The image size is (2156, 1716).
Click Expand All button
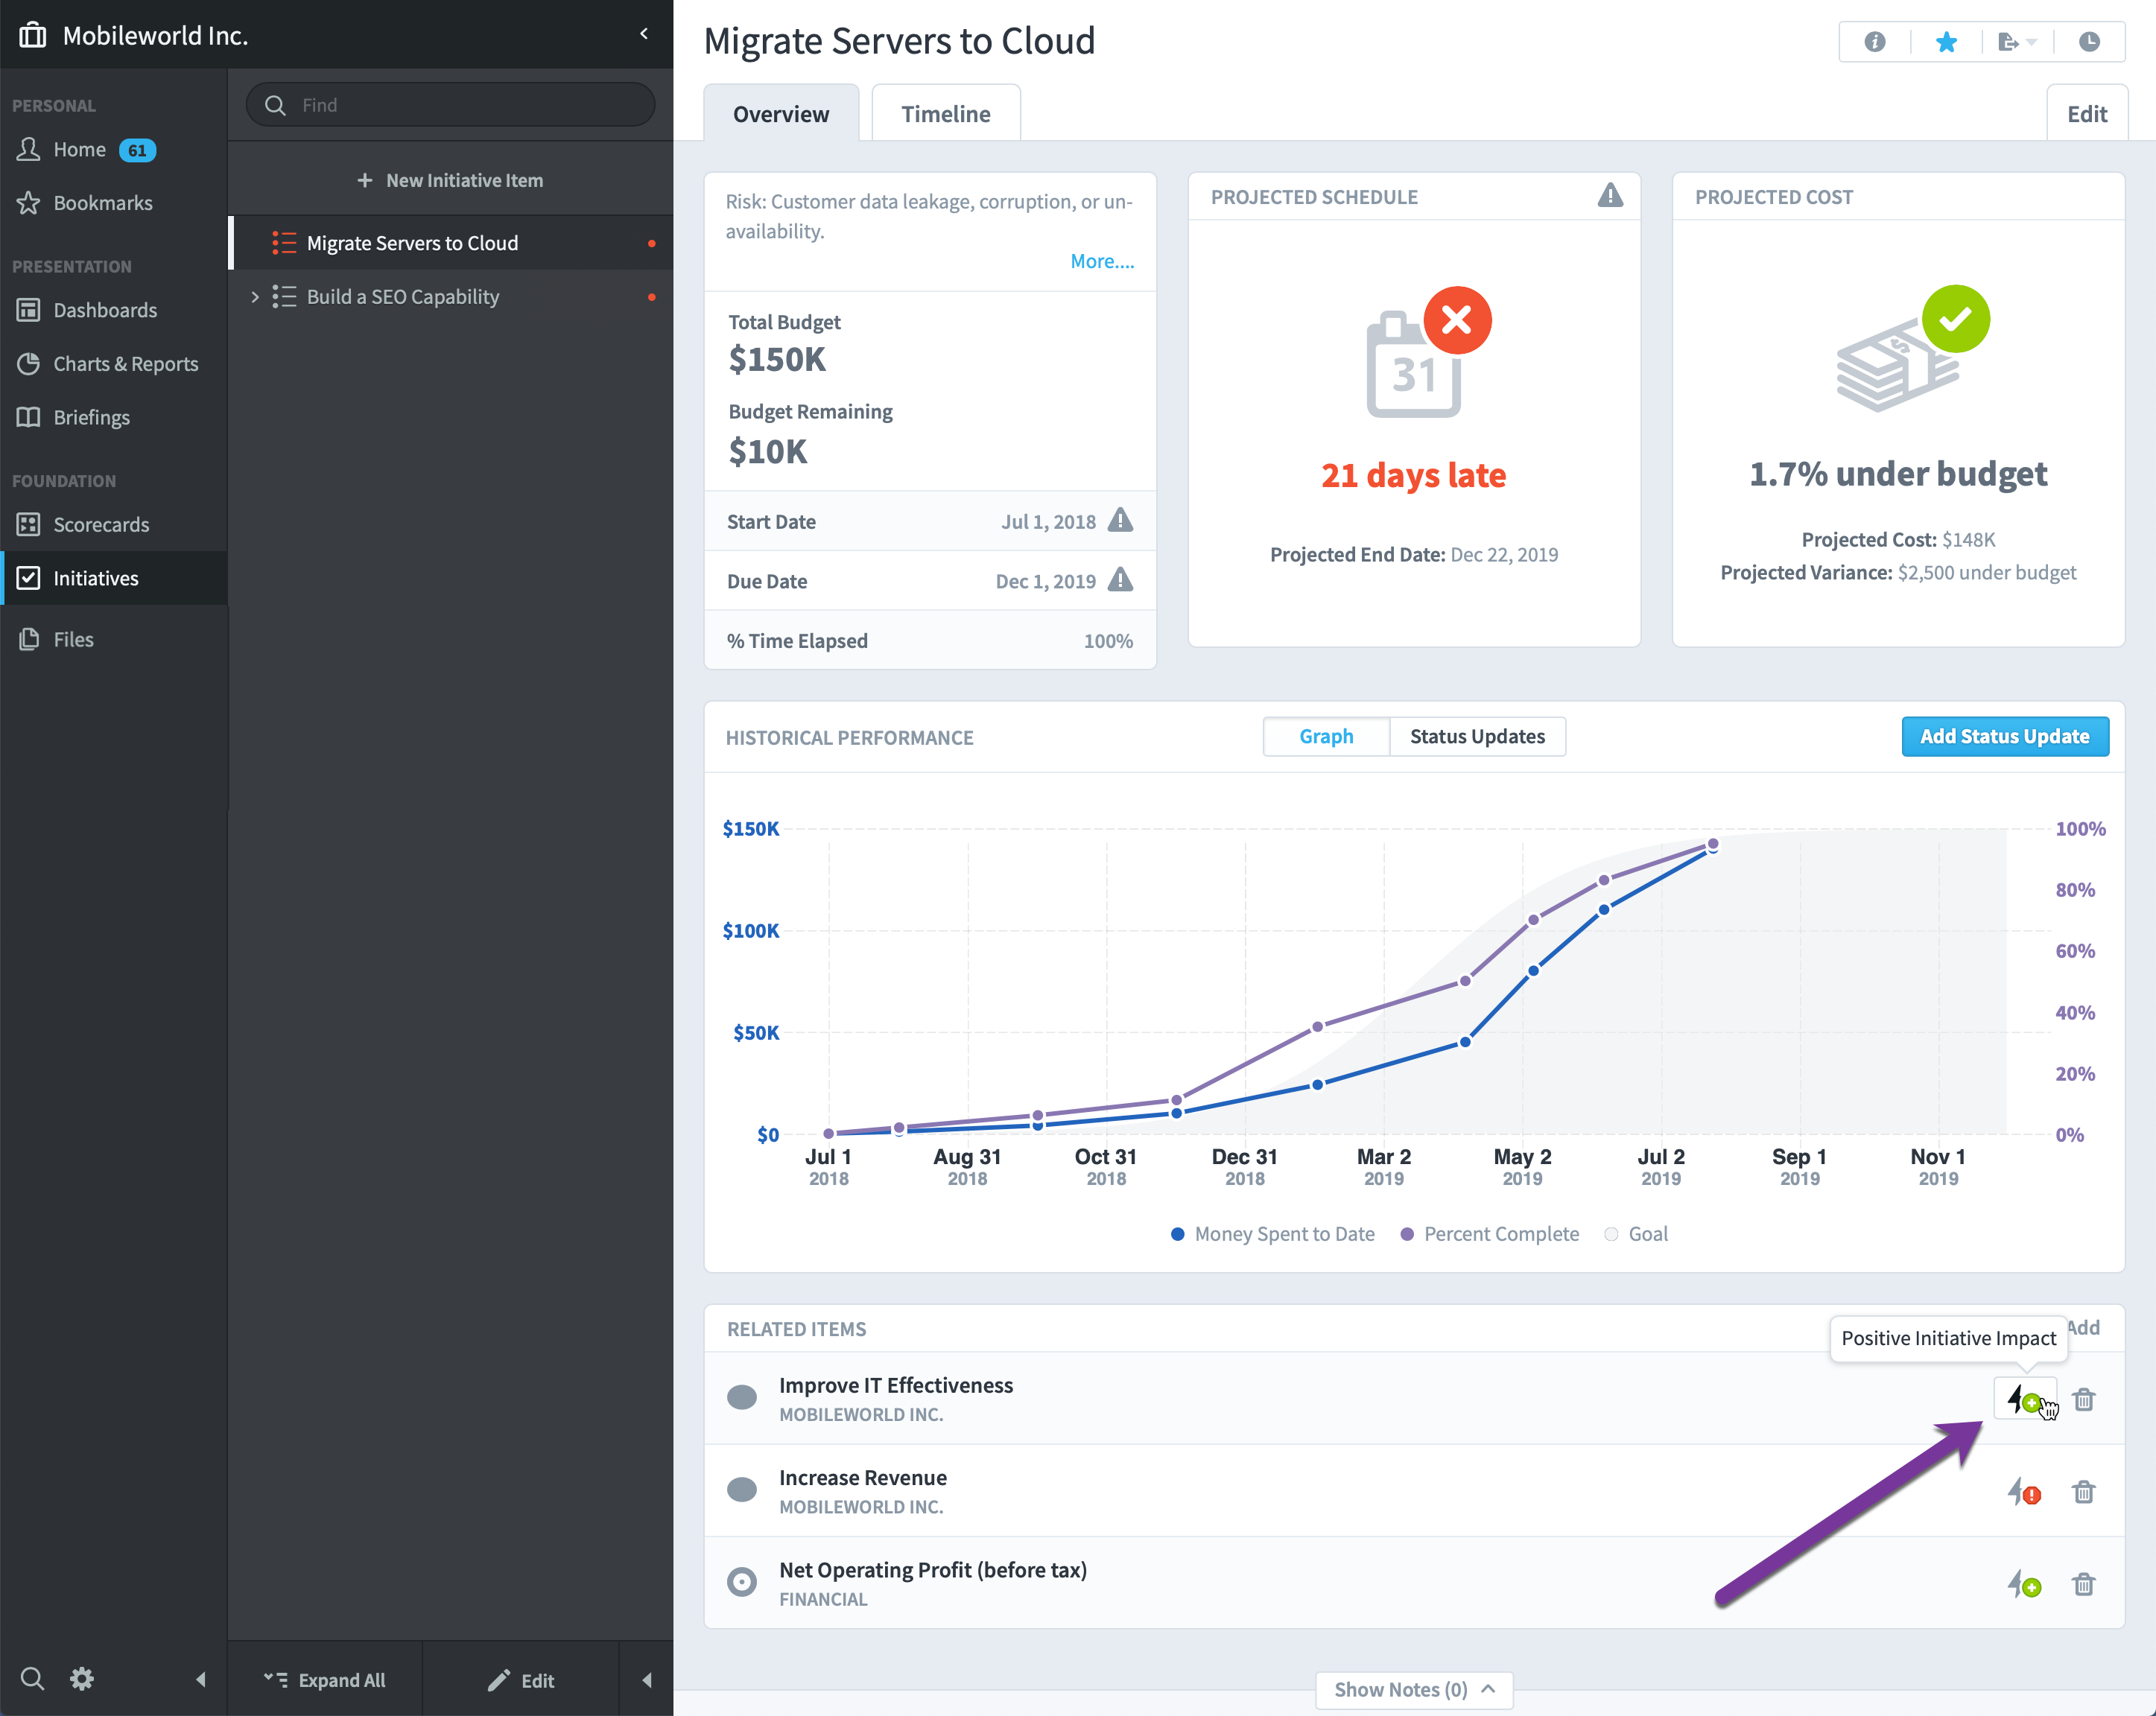[325, 1680]
